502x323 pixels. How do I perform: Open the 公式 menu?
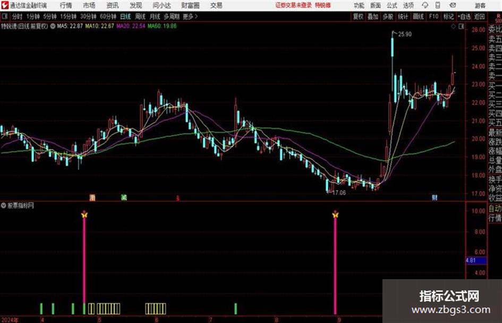[x=392, y=5]
